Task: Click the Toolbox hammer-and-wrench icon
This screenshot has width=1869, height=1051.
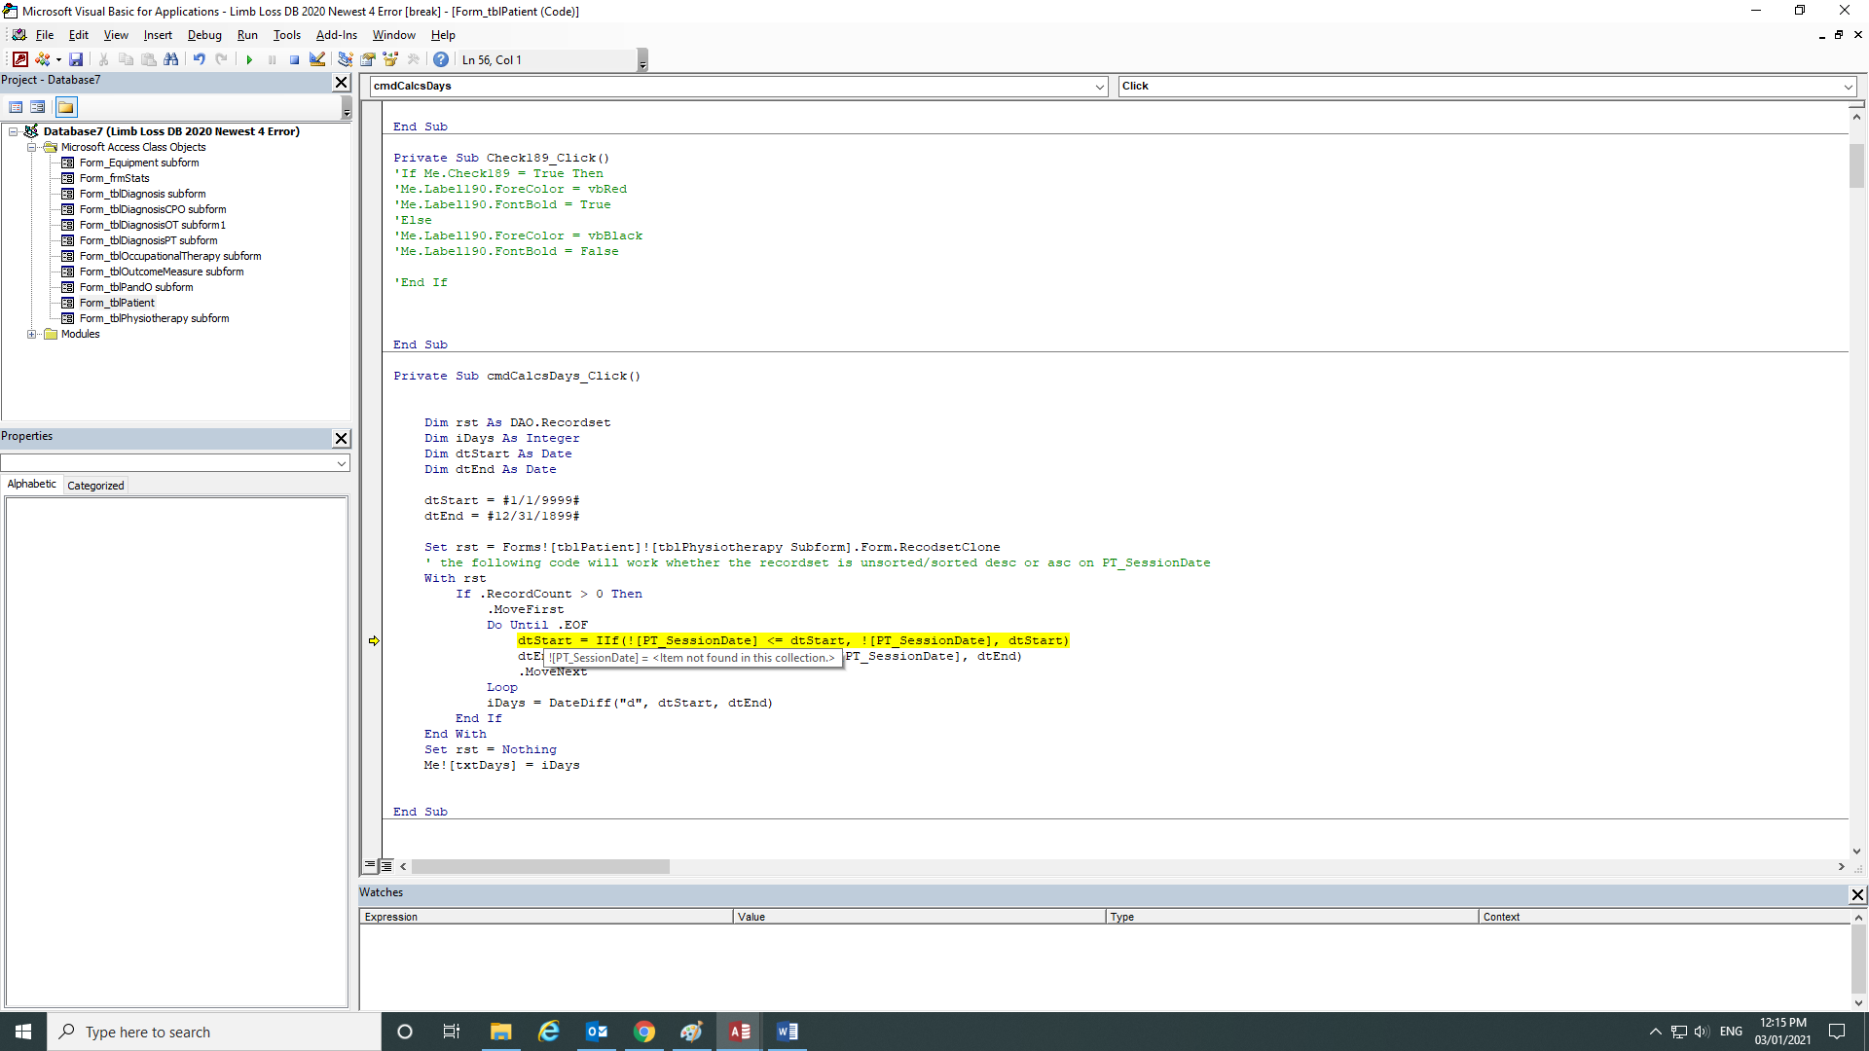Action: click(x=414, y=59)
